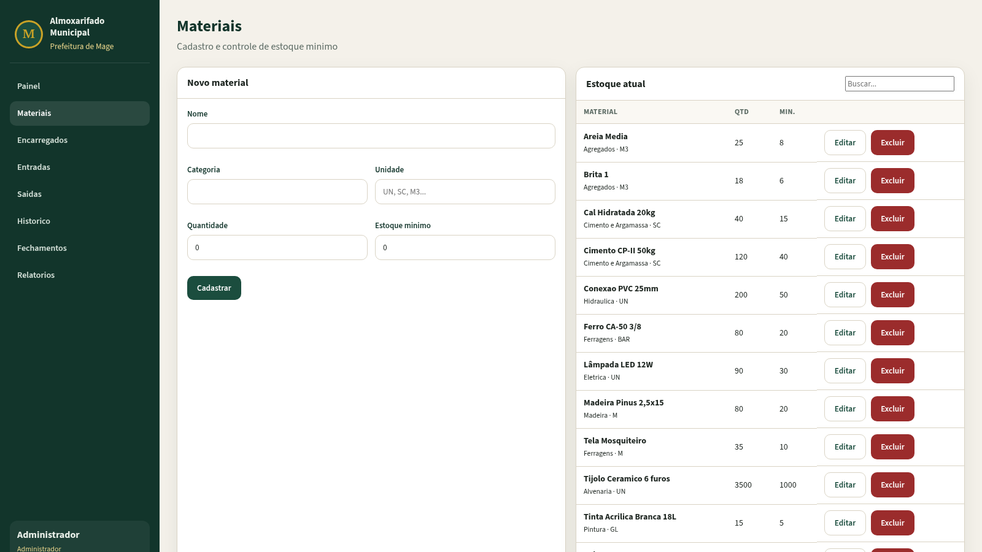Click the round M logo icon
This screenshot has width=982, height=552.
pos(29,34)
